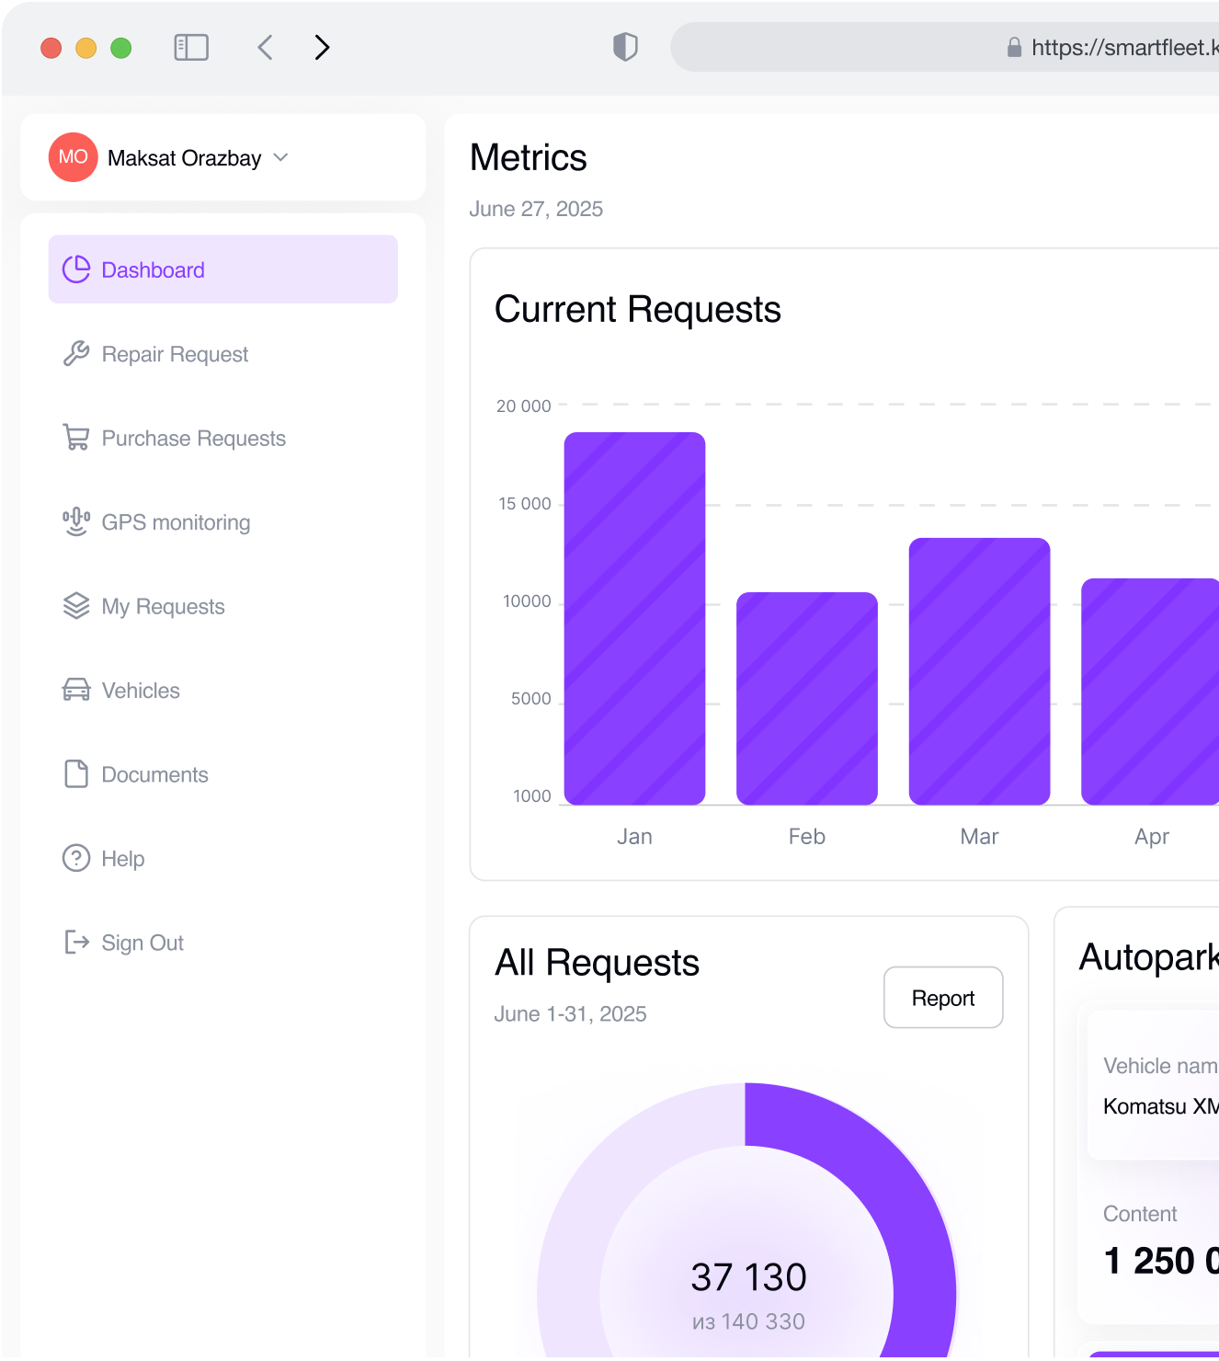This screenshot has height=1361, width=1219.
Task: Click the Apr month label
Action: point(1152,837)
